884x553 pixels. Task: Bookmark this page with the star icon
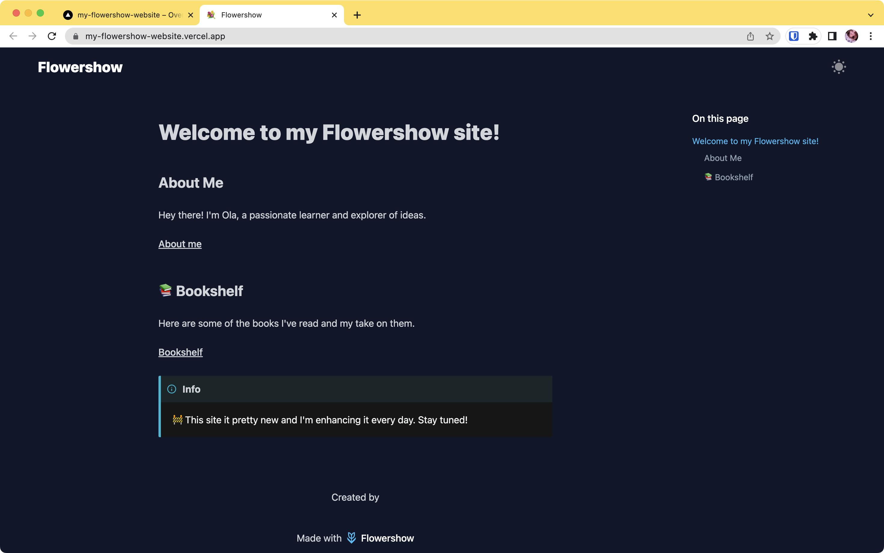coord(770,36)
